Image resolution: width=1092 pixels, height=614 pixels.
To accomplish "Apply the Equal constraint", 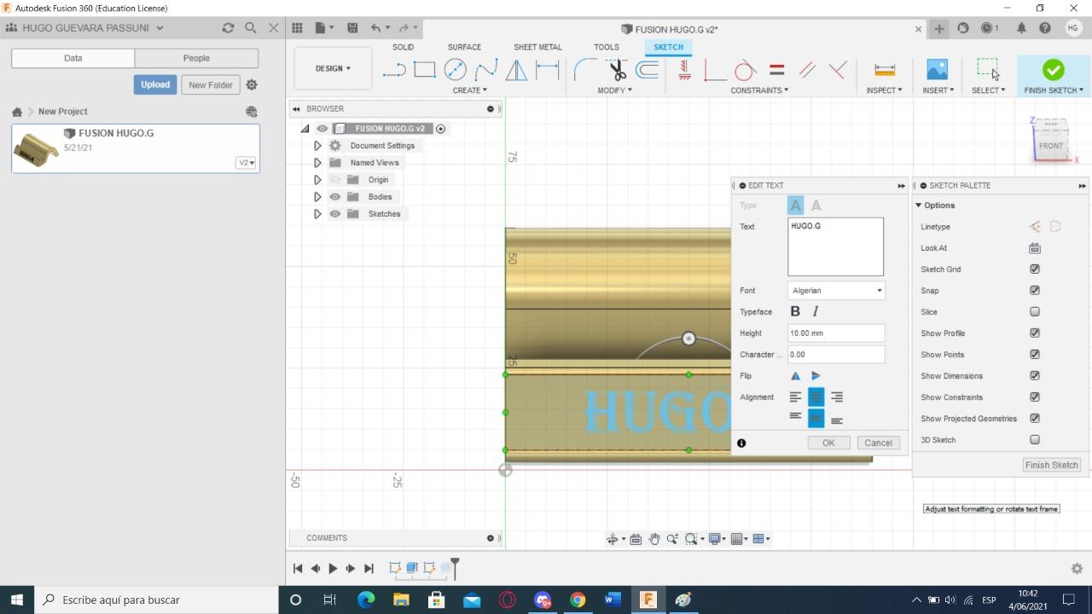I will pos(776,70).
